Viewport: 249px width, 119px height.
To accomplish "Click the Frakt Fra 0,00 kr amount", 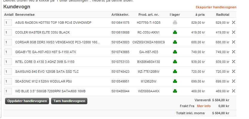I will [224, 106].
